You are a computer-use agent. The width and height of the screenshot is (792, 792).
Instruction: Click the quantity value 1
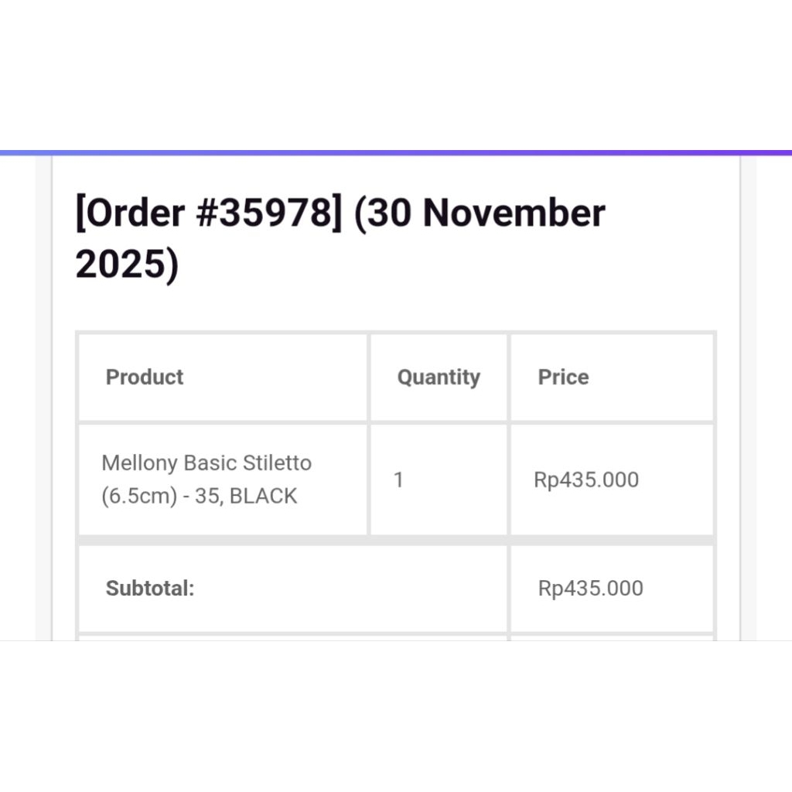[x=398, y=480]
